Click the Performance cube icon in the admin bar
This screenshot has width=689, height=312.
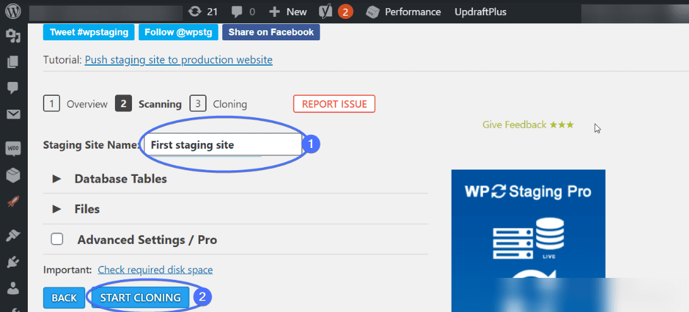[x=373, y=12]
